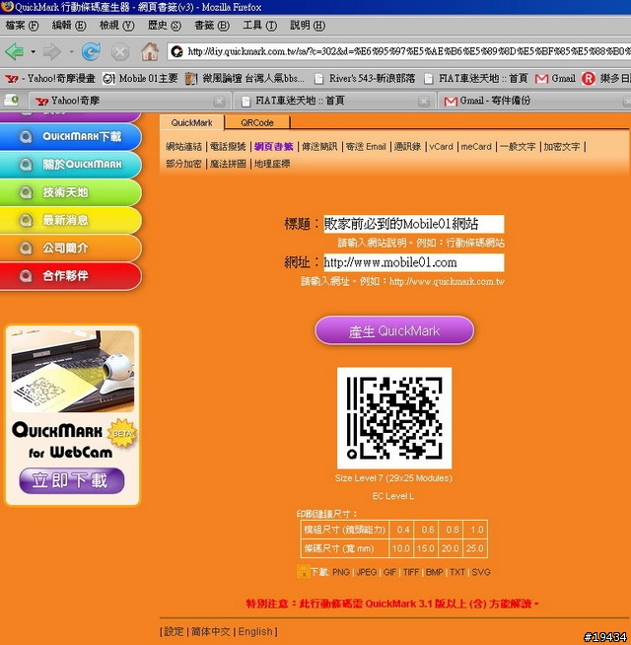Viewport: 631px width, 645px height.
Task: Choose the 部分加密 option
Action: (183, 164)
